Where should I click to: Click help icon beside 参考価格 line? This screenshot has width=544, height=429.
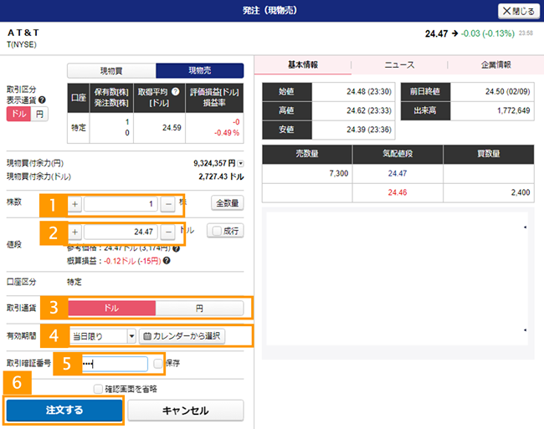coord(177,248)
